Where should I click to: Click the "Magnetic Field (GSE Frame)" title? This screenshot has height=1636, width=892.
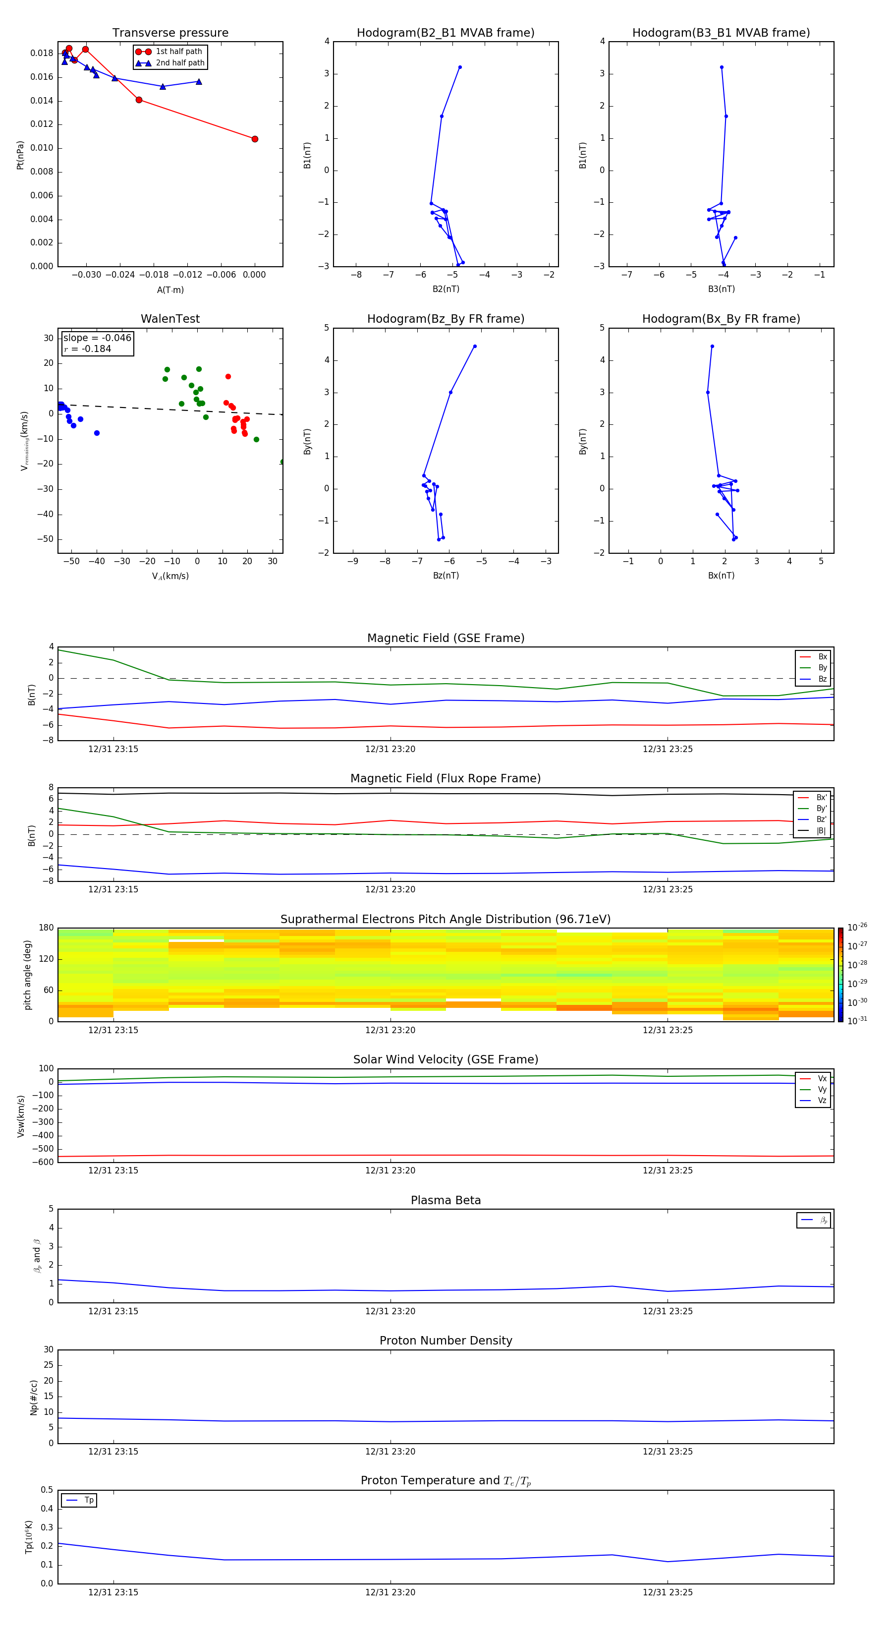coord(446,638)
